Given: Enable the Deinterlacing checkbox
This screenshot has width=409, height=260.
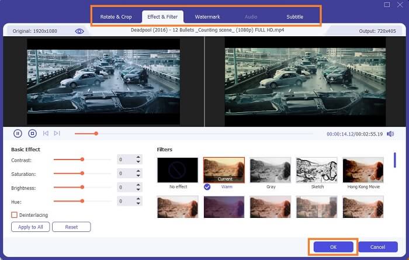Looking at the screenshot, I should click(15, 215).
